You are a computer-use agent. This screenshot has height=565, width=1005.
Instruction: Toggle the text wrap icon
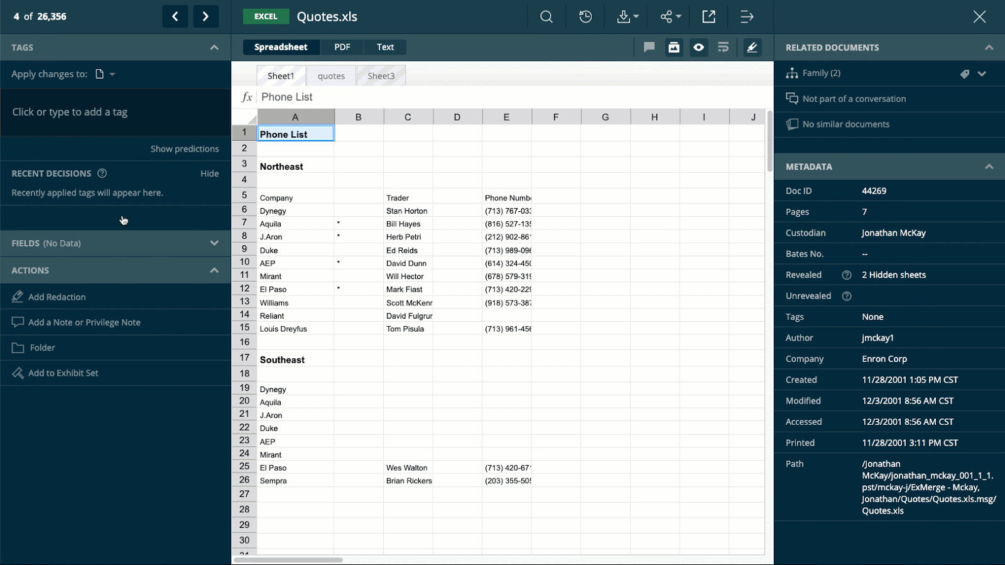tap(723, 47)
